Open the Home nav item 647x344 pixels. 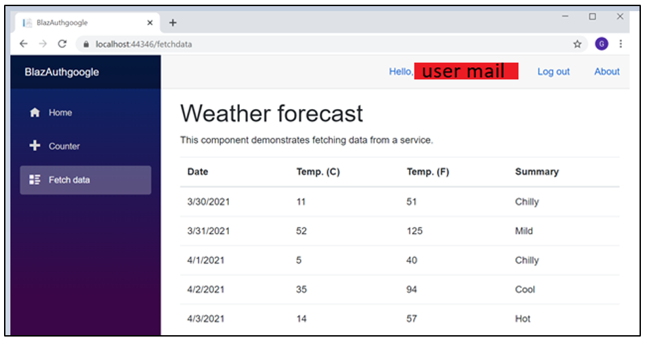point(60,113)
